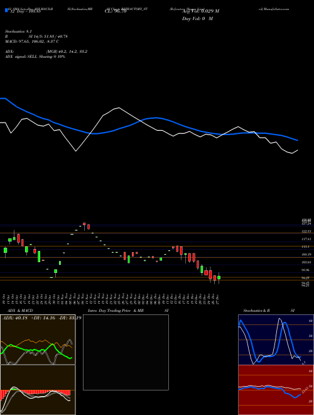Click the 98.96 price axis label
This screenshot has height=415, width=314.
click(306, 270)
